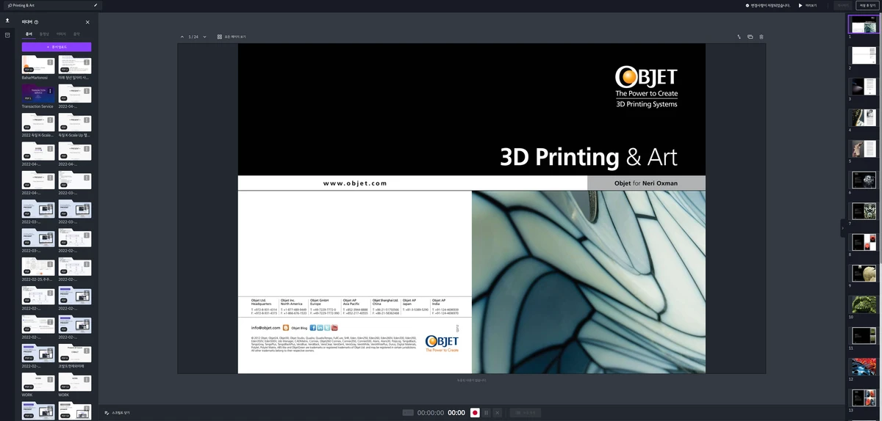This screenshot has width=882, height=421.
Task: Collapse the slide thumbnails panel arrow
Action: [843, 228]
